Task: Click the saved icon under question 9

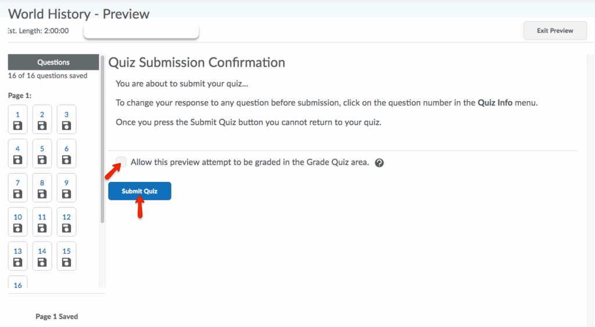Action: pos(66,194)
